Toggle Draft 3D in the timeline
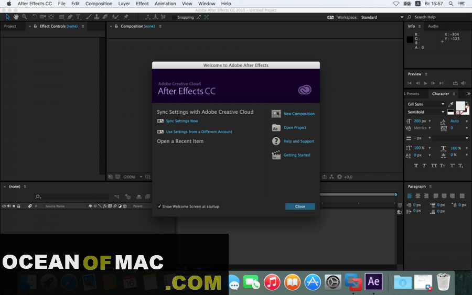Viewport: 472px width, 295px height. point(128,196)
